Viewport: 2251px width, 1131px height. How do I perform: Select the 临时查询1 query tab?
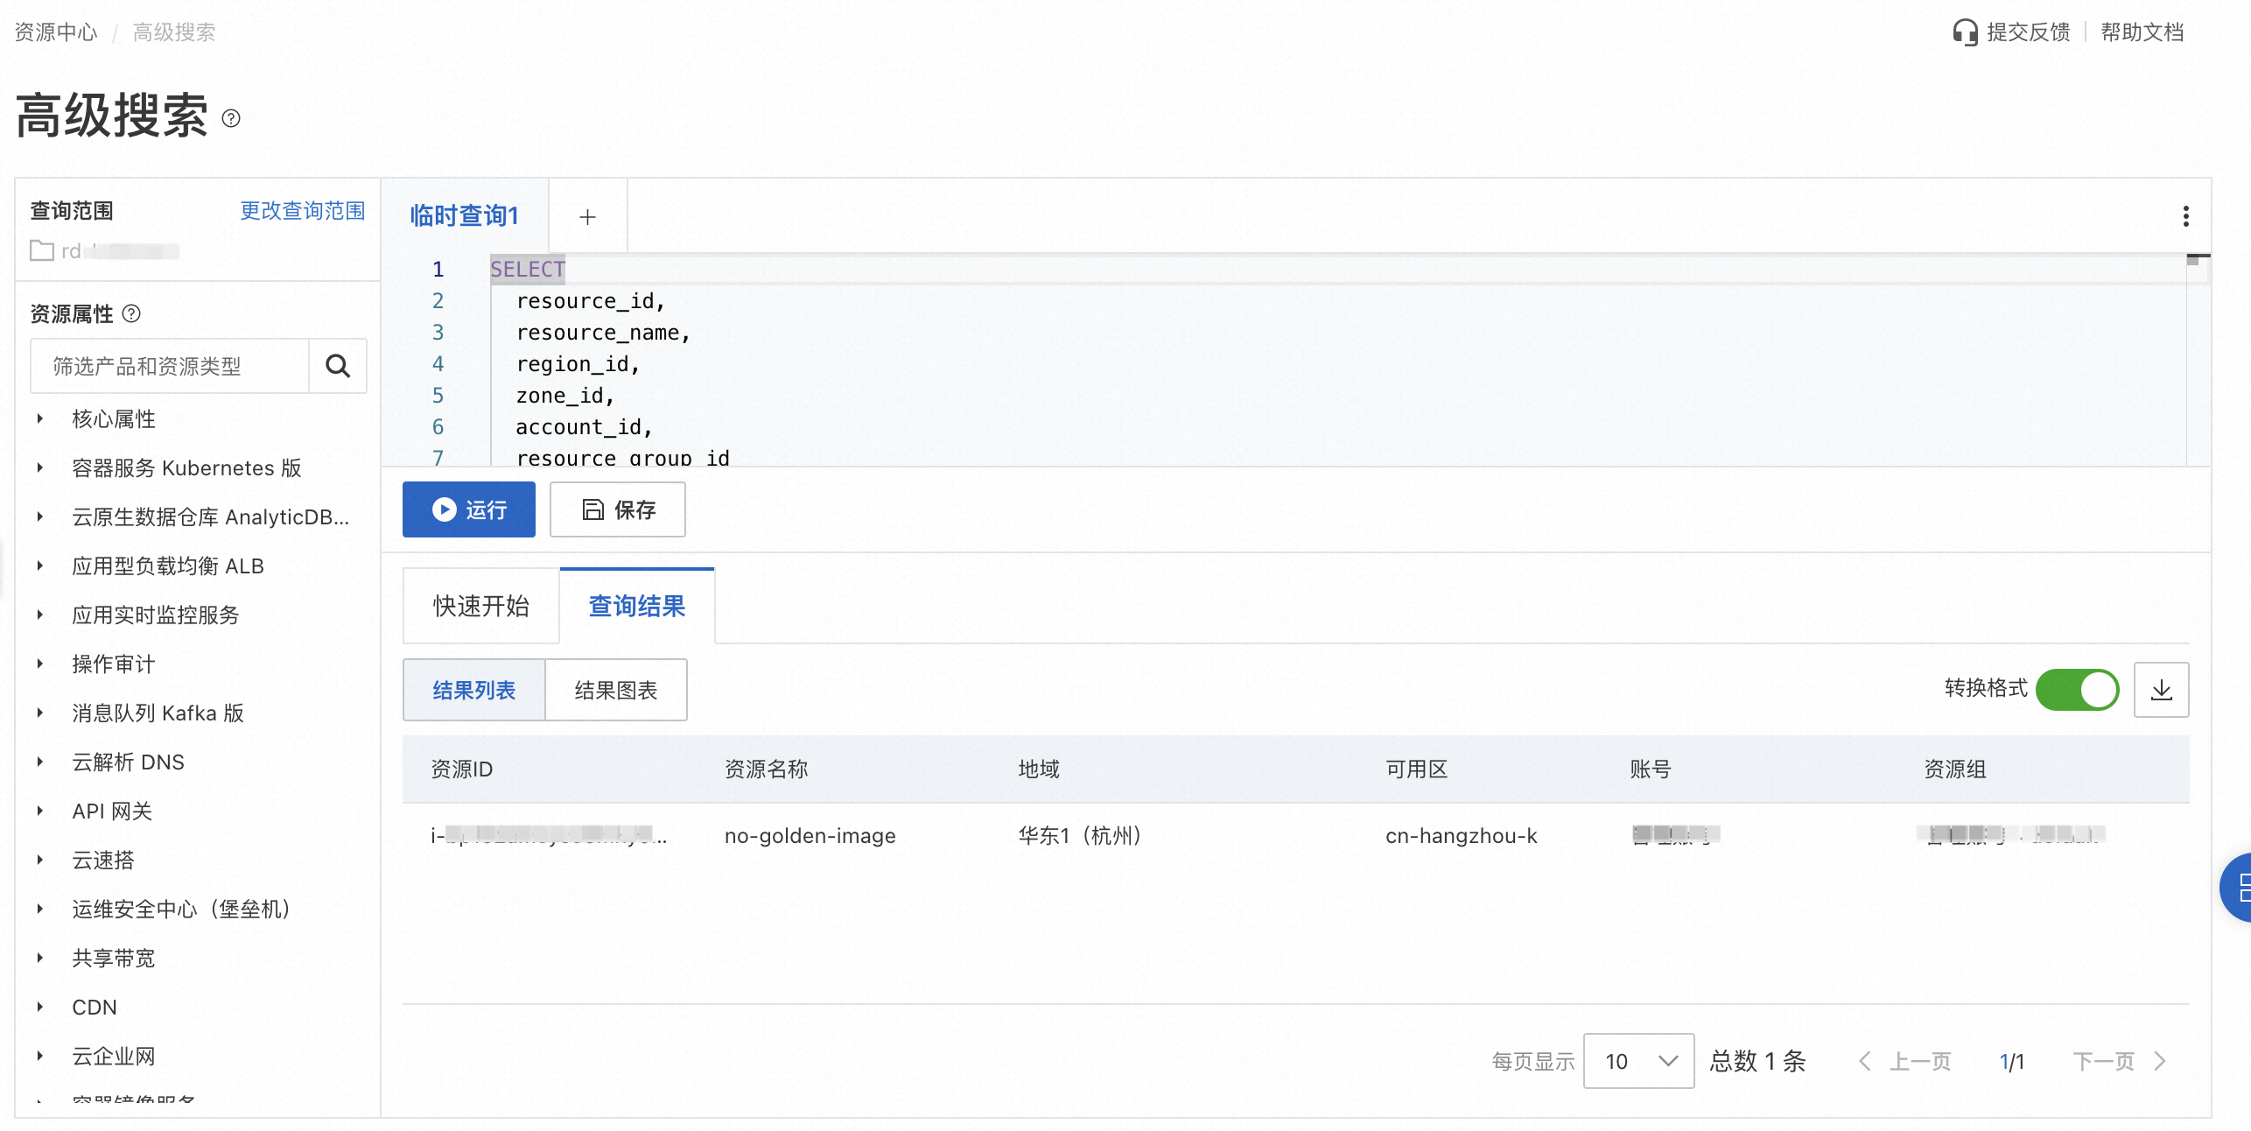465,216
